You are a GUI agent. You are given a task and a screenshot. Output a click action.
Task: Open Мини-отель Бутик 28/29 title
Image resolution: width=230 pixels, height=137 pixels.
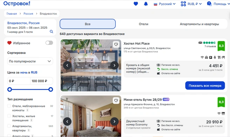pyautogui.click(x=143, y=100)
